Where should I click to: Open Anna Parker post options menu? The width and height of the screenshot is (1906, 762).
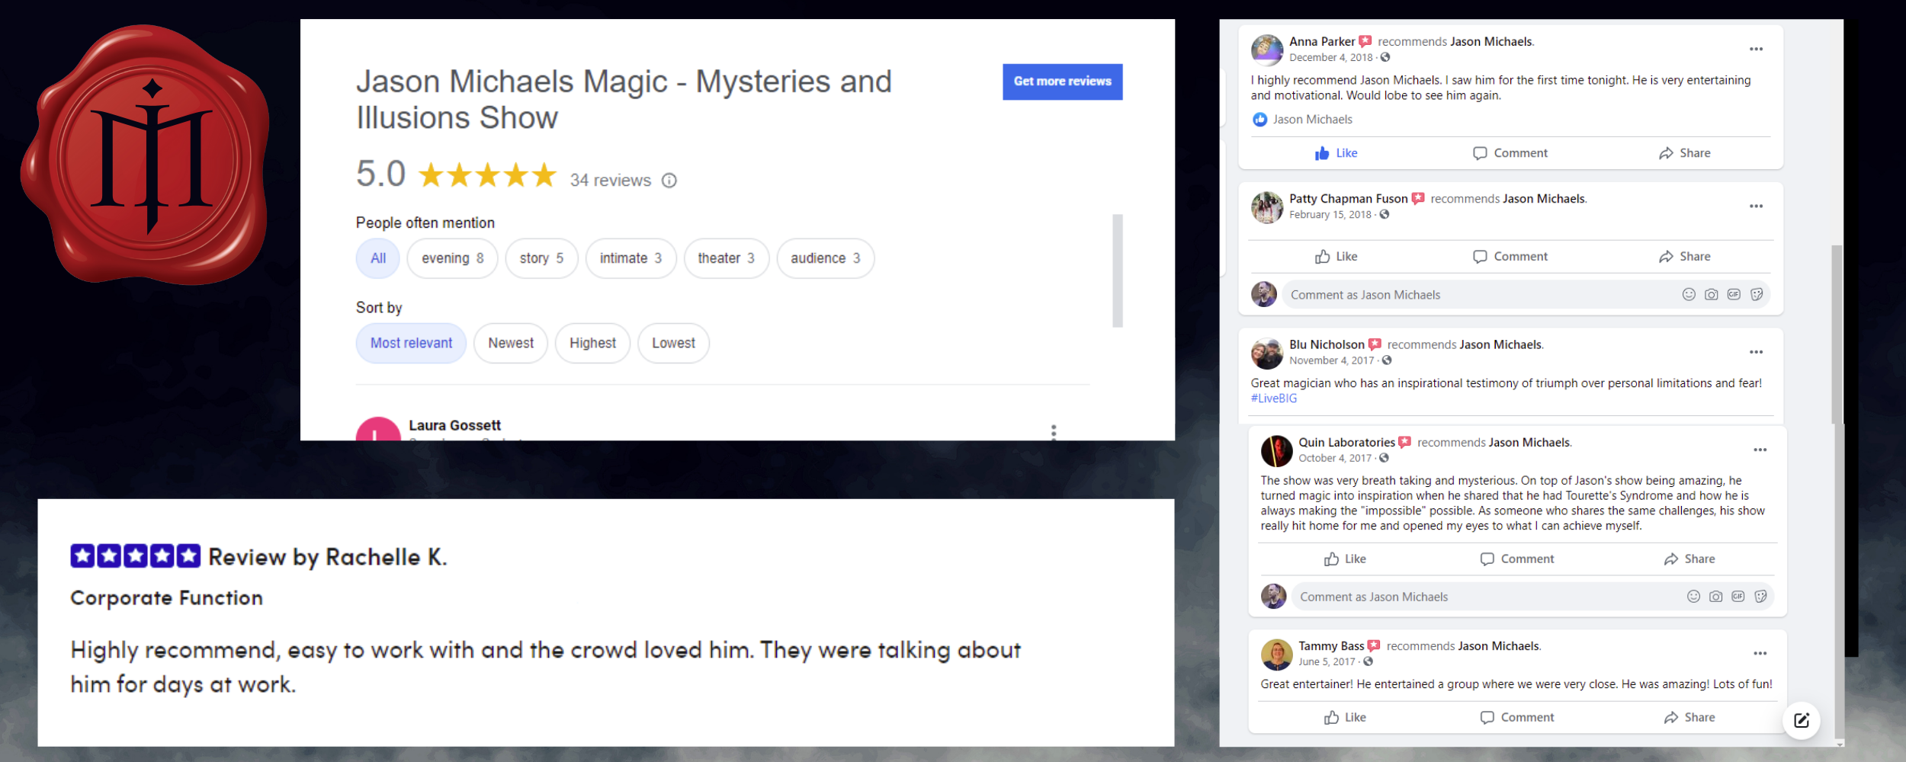pyautogui.click(x=1756, y=49)
